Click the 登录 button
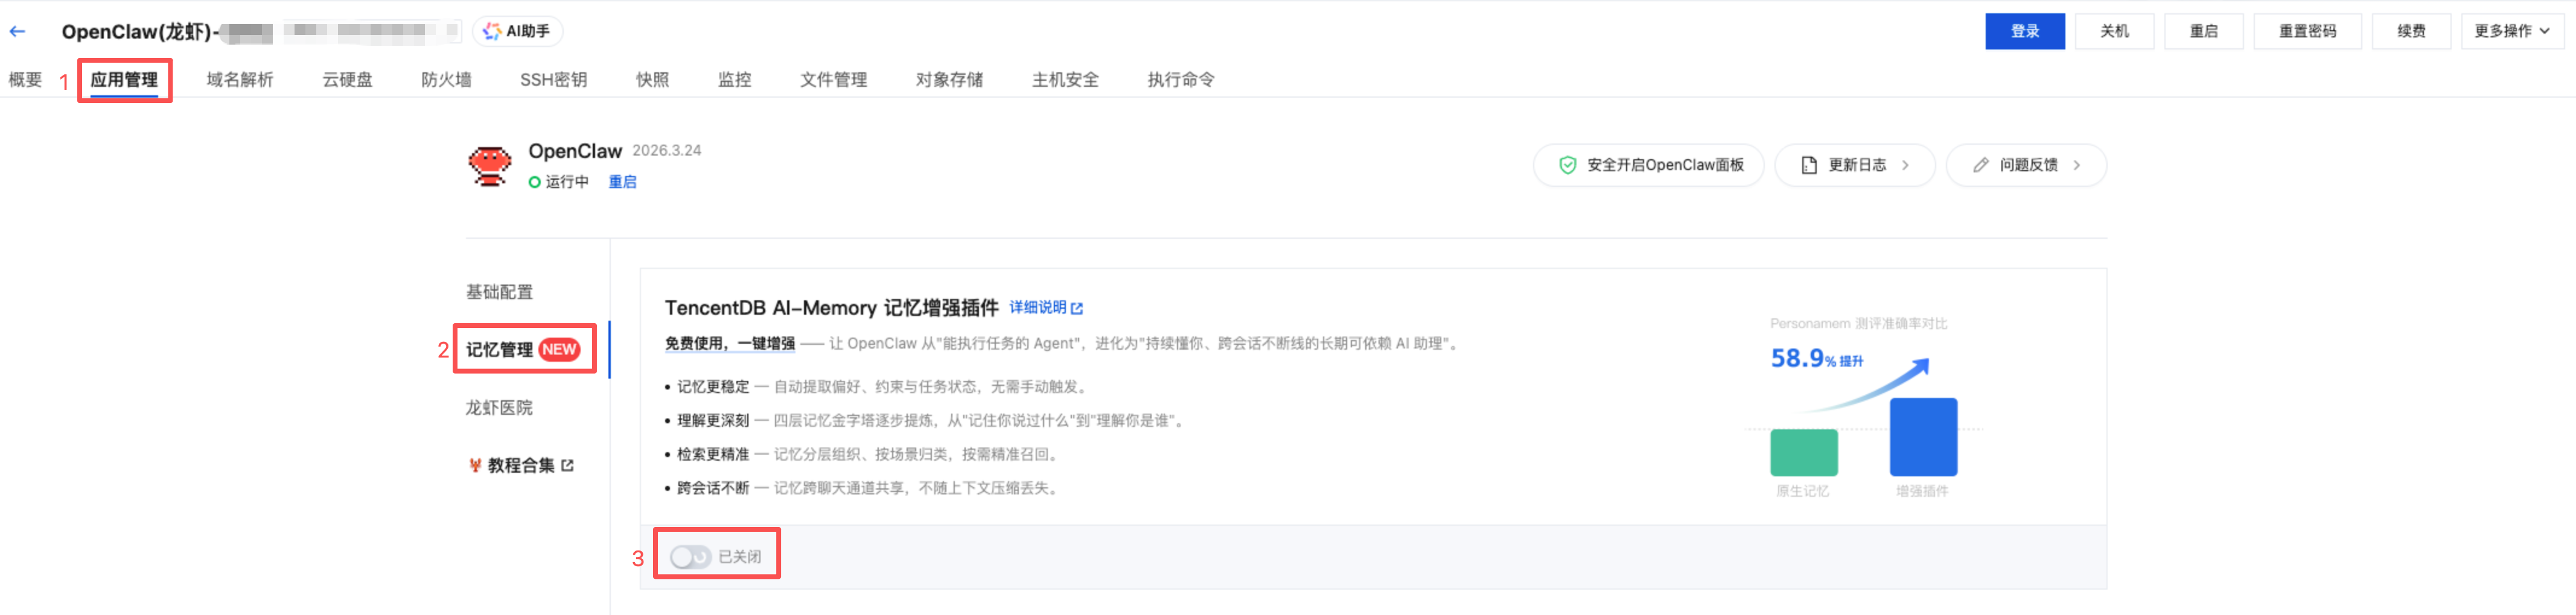 pos(2025,30)
